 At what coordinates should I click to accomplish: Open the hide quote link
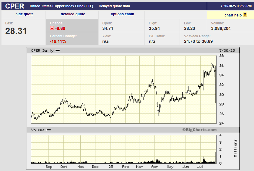point(25,14)
